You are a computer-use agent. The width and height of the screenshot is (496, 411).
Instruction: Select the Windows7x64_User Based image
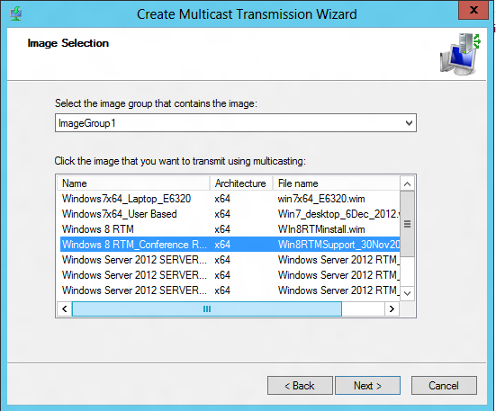click(230, 214)
